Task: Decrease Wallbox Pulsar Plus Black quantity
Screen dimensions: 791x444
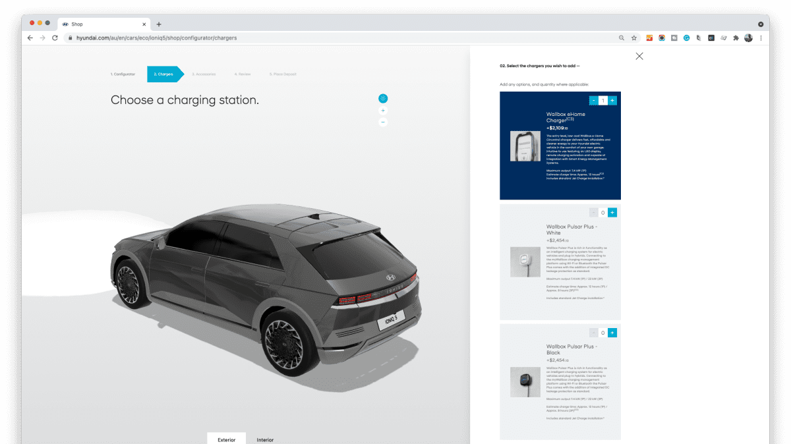Action: [593, 333]
